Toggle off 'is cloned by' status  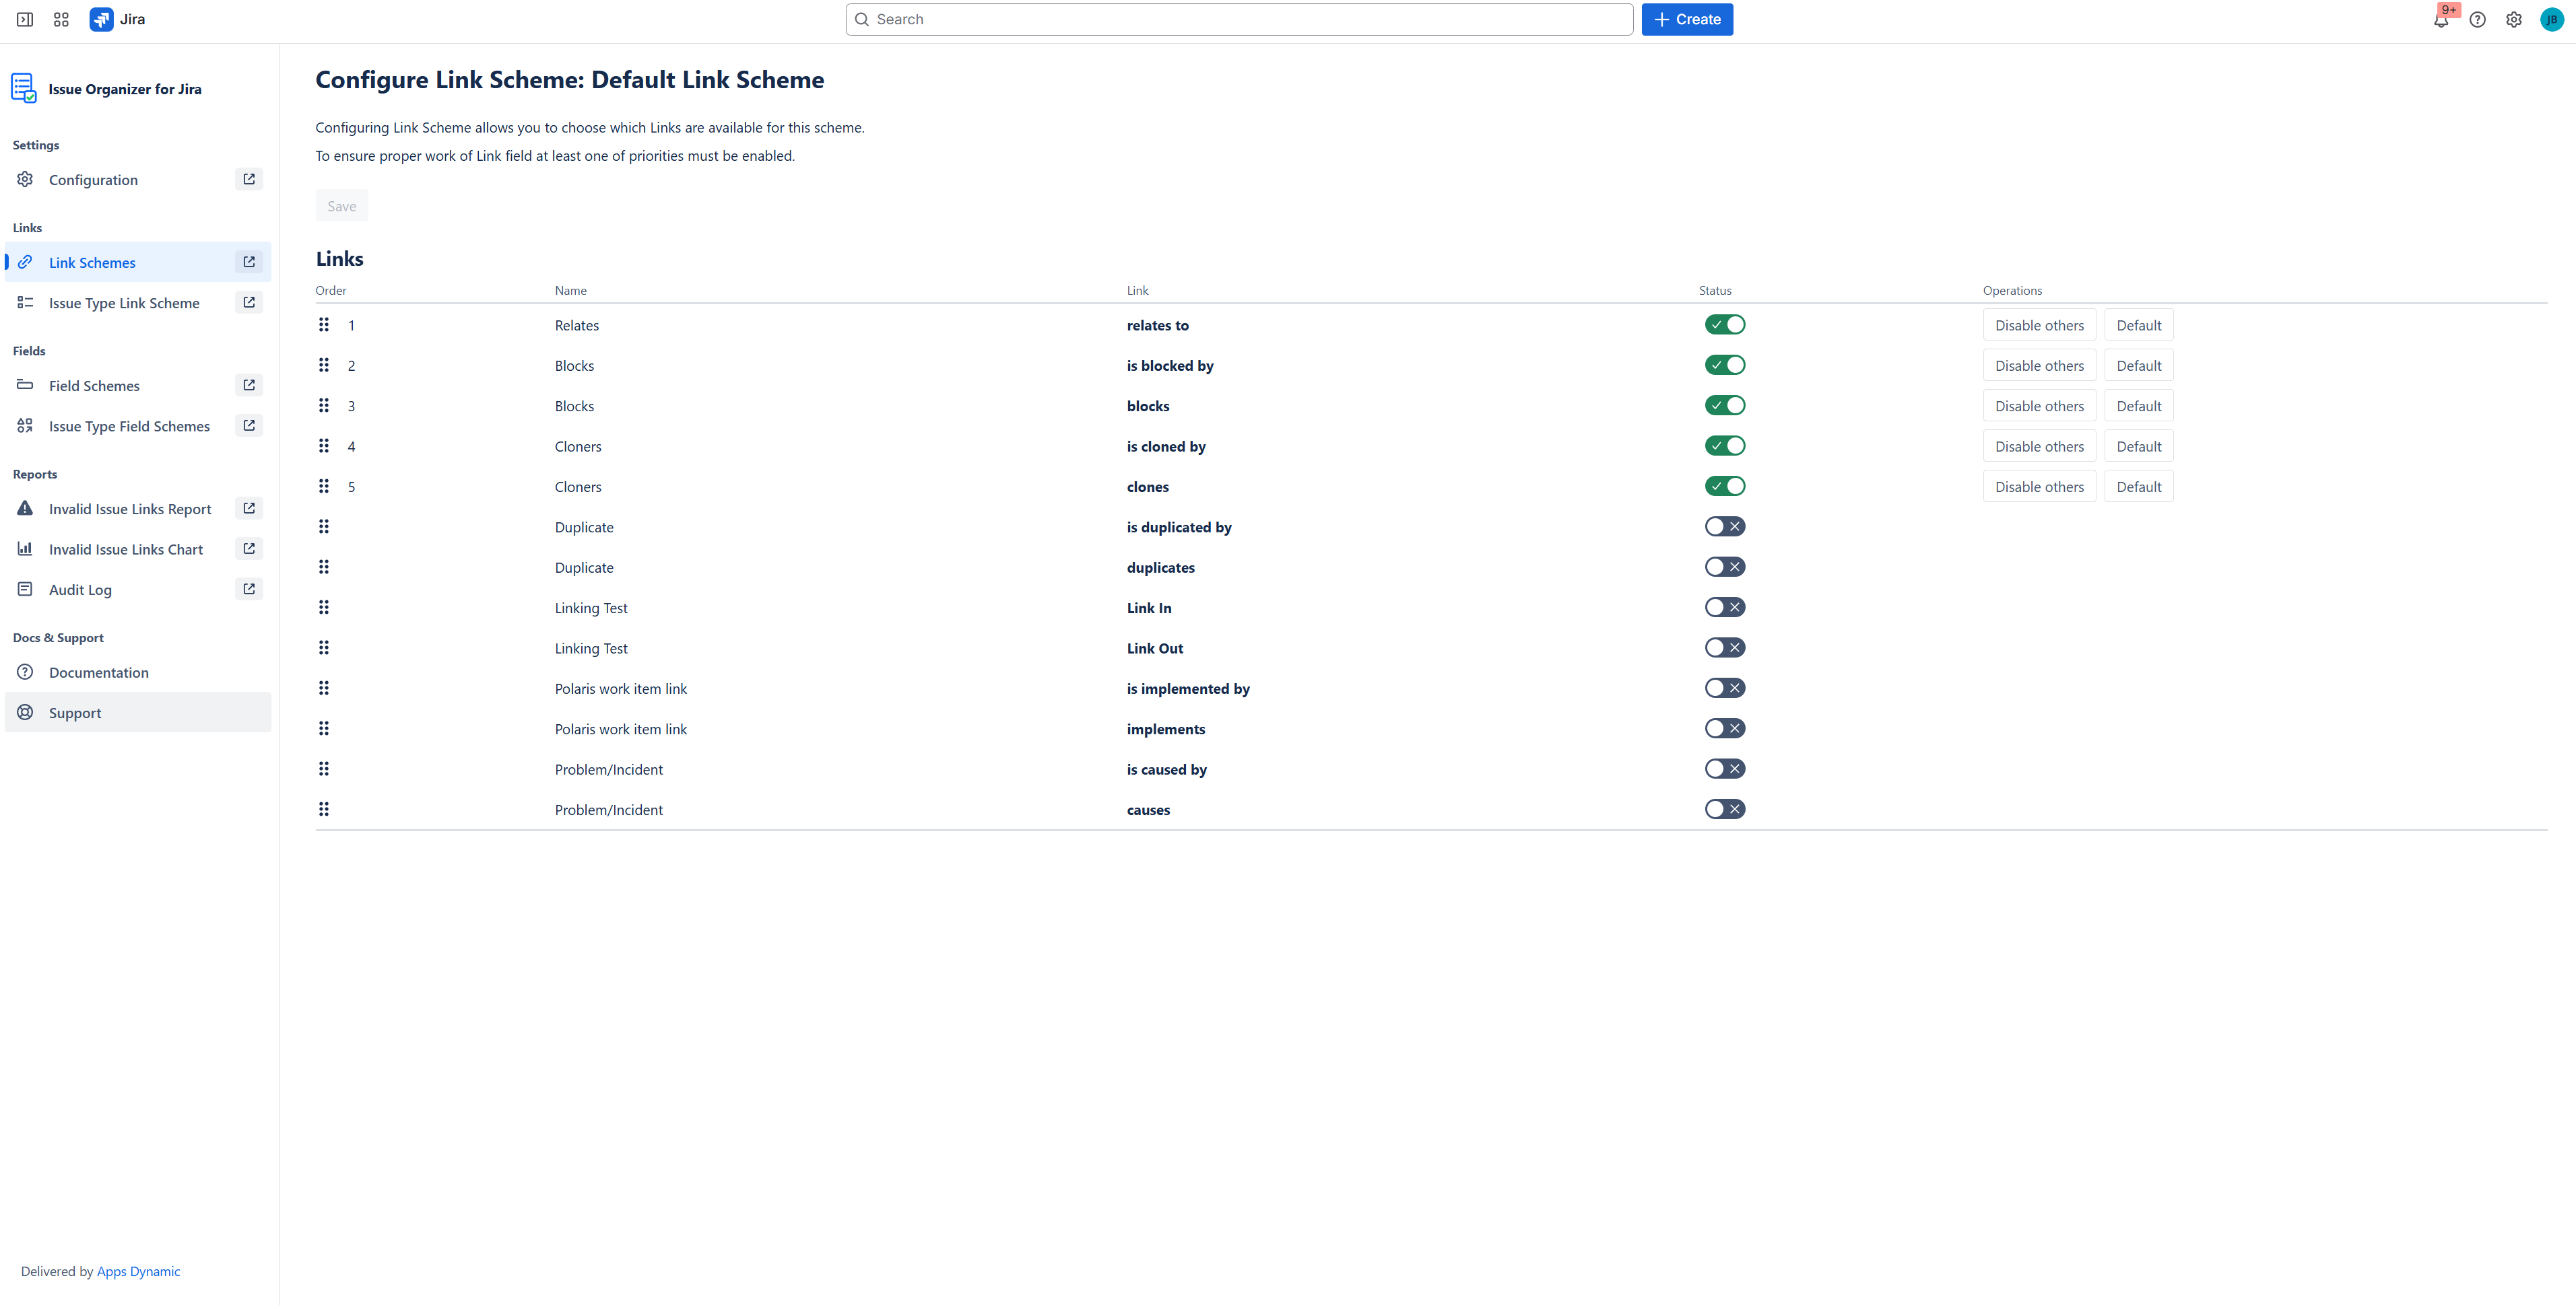1725,446
